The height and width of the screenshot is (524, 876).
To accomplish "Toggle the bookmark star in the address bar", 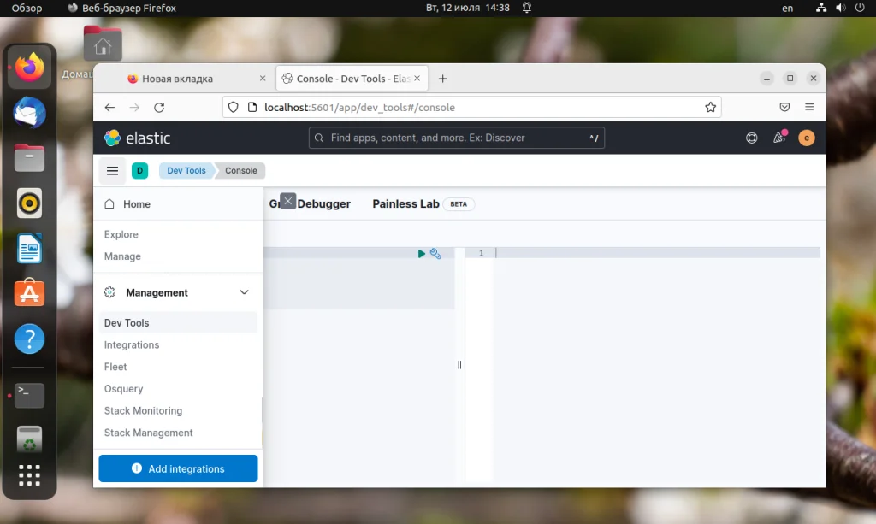I will (x=710, y=107).
